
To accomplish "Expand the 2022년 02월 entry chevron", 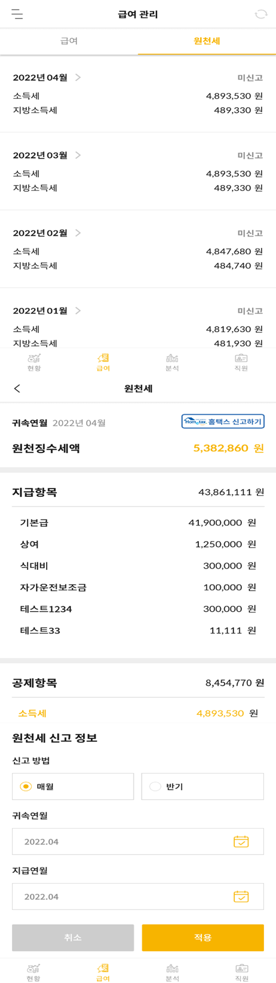I will (78, 233).
